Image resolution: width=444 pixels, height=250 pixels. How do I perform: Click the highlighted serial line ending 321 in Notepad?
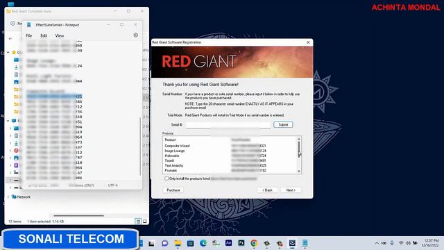pos(54,97)
